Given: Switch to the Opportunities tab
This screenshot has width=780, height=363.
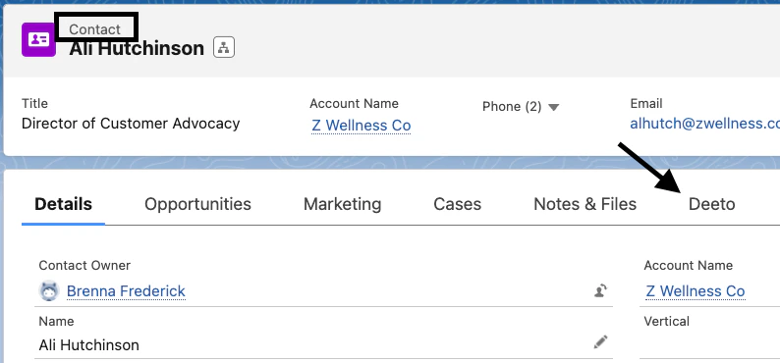Looking at the screenshot, I should coord(197,204).
